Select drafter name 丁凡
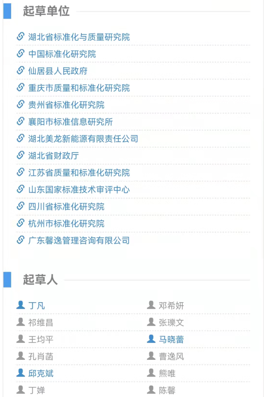Image resolution: width=266 pixels, height=397 pixels. [x=37, y=306]
